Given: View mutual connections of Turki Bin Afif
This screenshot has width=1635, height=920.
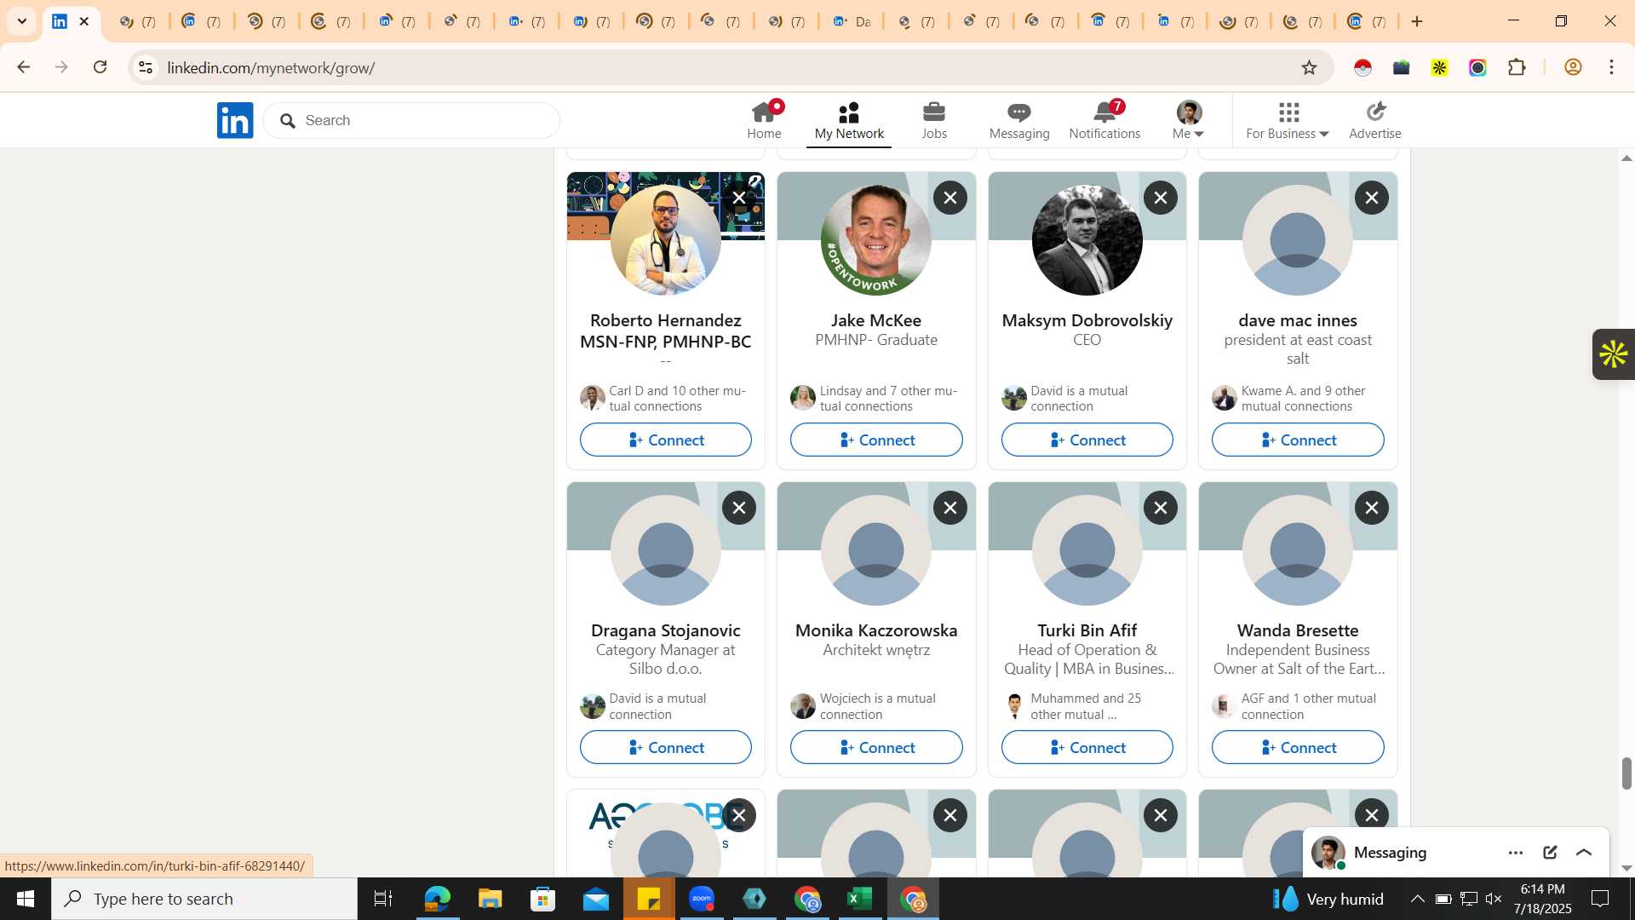Looking at the screenshot, I should click(x=1087, y=706).
